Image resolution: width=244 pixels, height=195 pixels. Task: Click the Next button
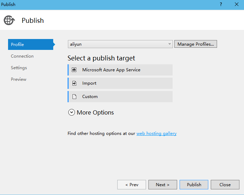163,185
